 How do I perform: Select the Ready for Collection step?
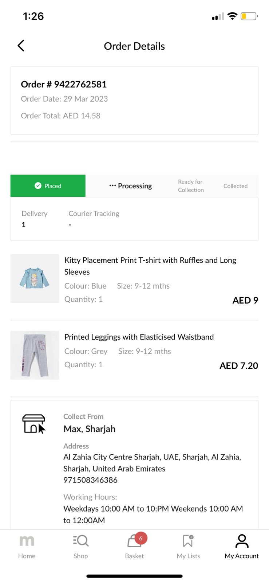(x=191, y=186)
